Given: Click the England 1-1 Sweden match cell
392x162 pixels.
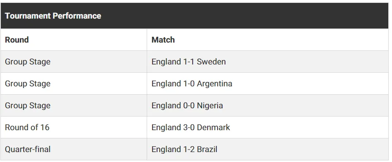Looking at the screenshot, I should coord(268,62).
